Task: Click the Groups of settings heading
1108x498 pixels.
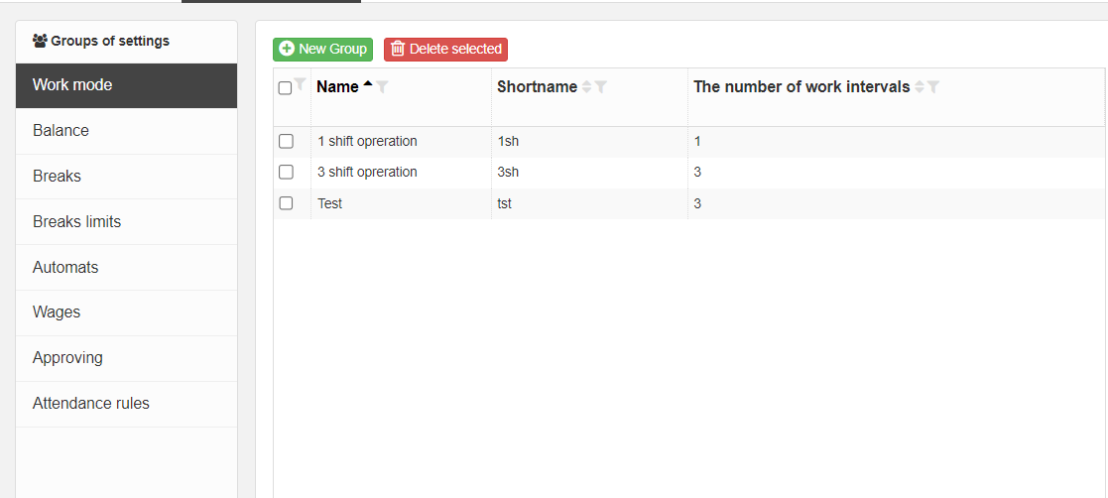Action: [110, 41]
